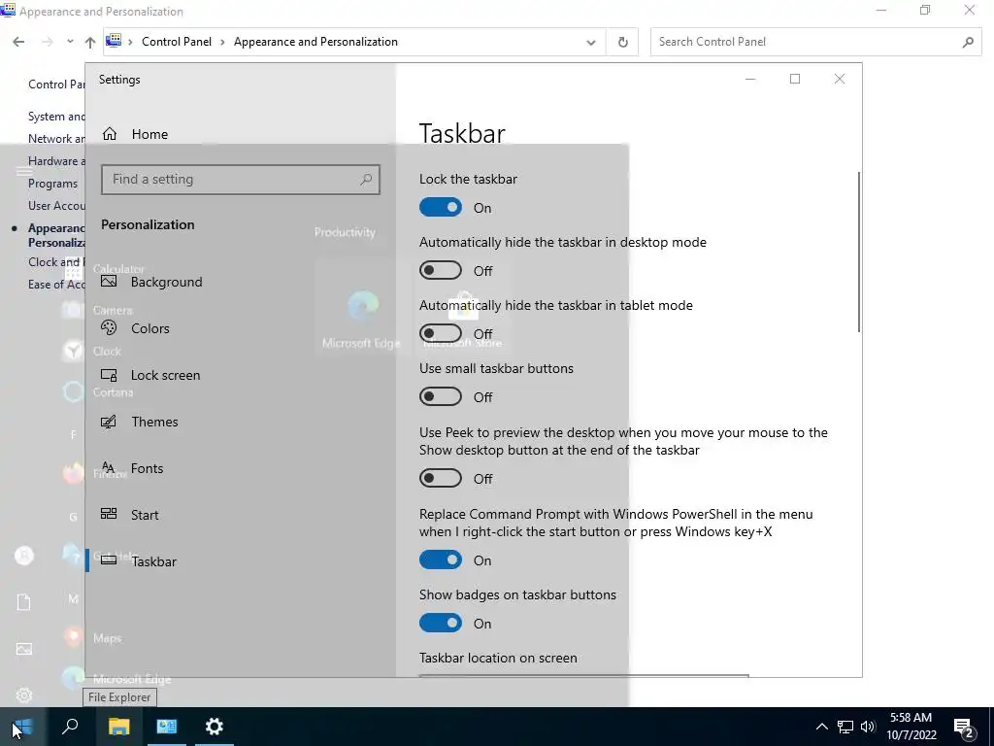Enable auto-hide taskbar in desktop mode
The image size is (994, 746).
(x=440, y=271)
